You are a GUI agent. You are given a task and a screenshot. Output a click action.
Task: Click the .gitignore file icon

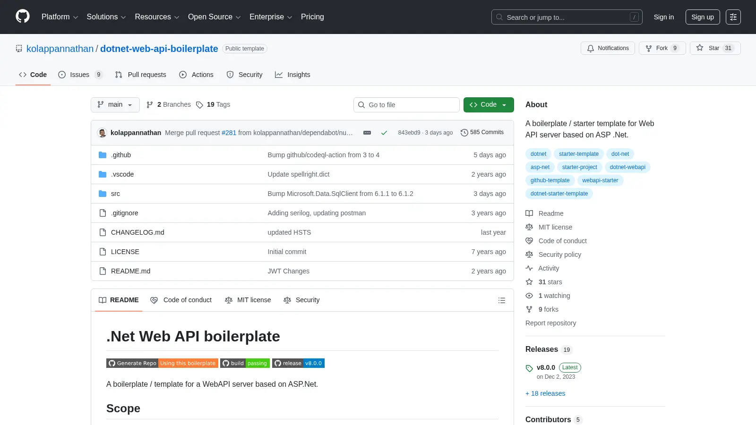click(x=103, y=213)
